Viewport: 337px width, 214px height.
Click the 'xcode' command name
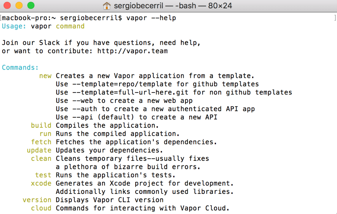pyautogui.click(x=41, y=183)
